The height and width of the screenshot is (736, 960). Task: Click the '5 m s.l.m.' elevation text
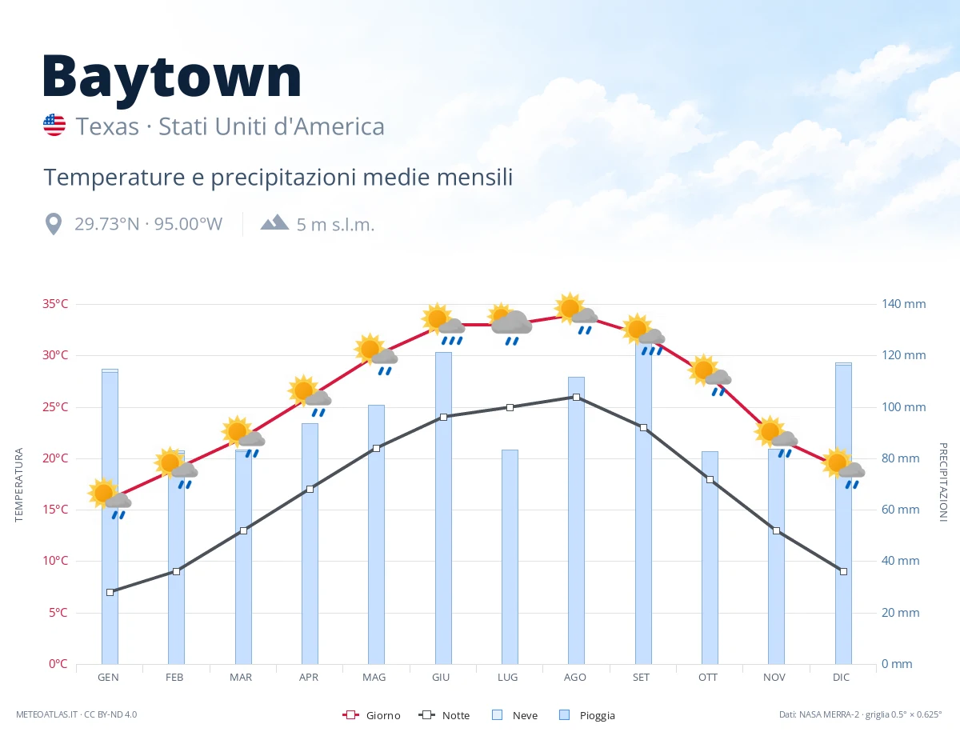coord(335,225)
